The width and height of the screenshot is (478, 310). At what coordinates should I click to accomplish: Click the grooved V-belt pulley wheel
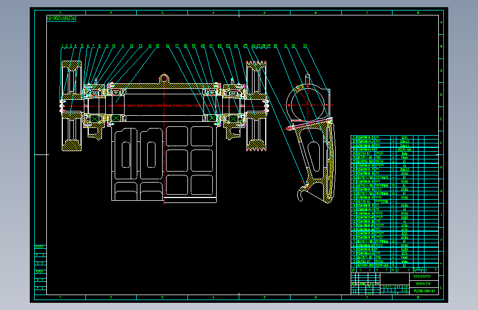[x=256, y=106]
